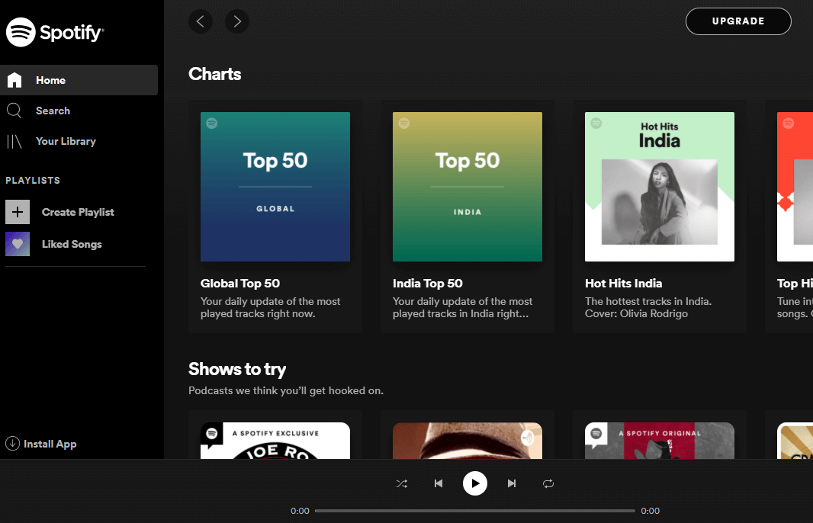Skip to the previous track
This screenshot has width=813, height=523.
click(439, 483)
